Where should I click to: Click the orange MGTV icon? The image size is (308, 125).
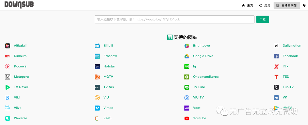97,77
